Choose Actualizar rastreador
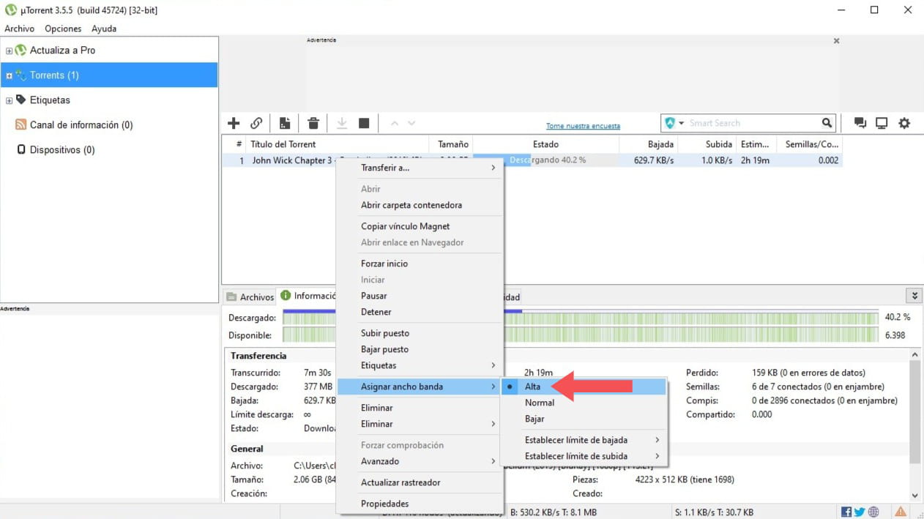Image resolution: width=924 pixels, height=519 pixels. click(x=420, y=482)
